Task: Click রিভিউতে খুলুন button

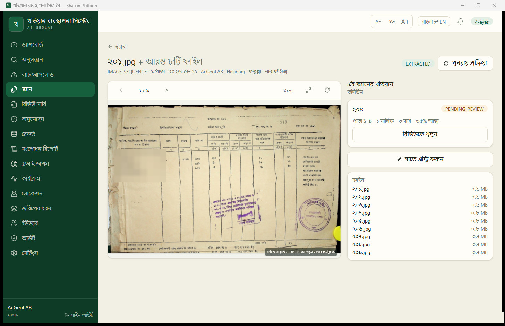Action: coord(420,134)
